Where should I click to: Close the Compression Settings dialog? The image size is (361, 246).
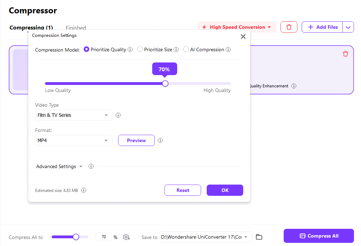point(243,36)
